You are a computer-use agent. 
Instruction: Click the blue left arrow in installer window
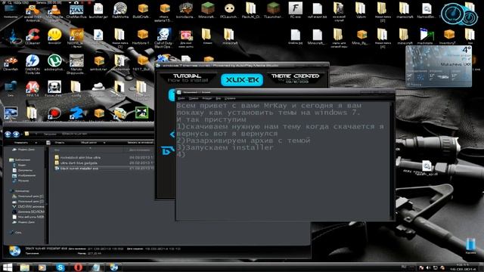click(172, 134)
